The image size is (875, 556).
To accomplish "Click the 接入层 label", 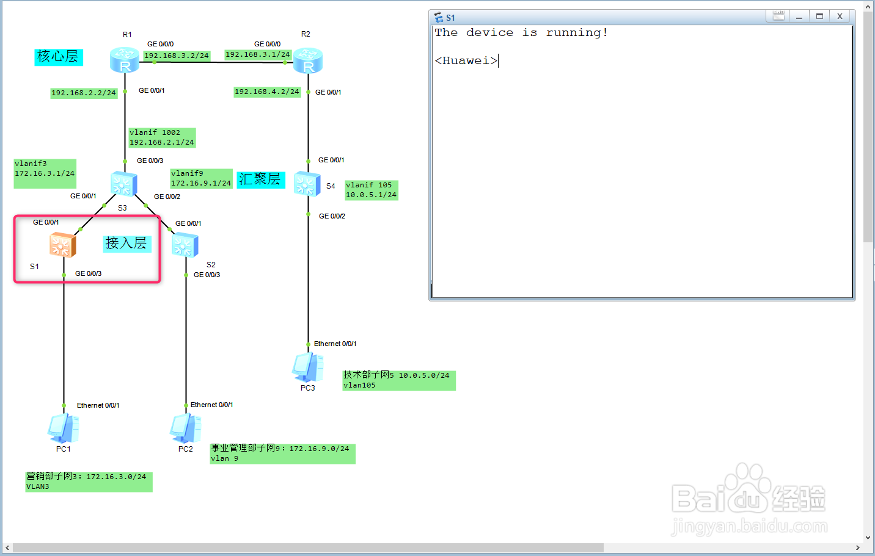I will [x=126, y=244].
